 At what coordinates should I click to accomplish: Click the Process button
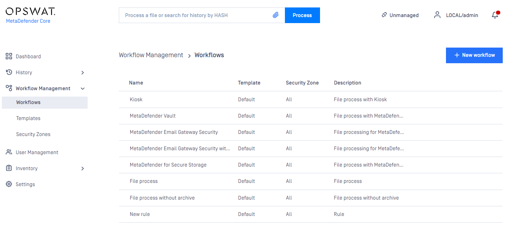[302, 15]
